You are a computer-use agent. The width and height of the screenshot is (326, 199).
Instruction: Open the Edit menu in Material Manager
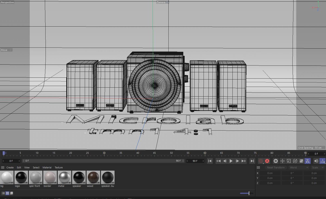(19, 168)
